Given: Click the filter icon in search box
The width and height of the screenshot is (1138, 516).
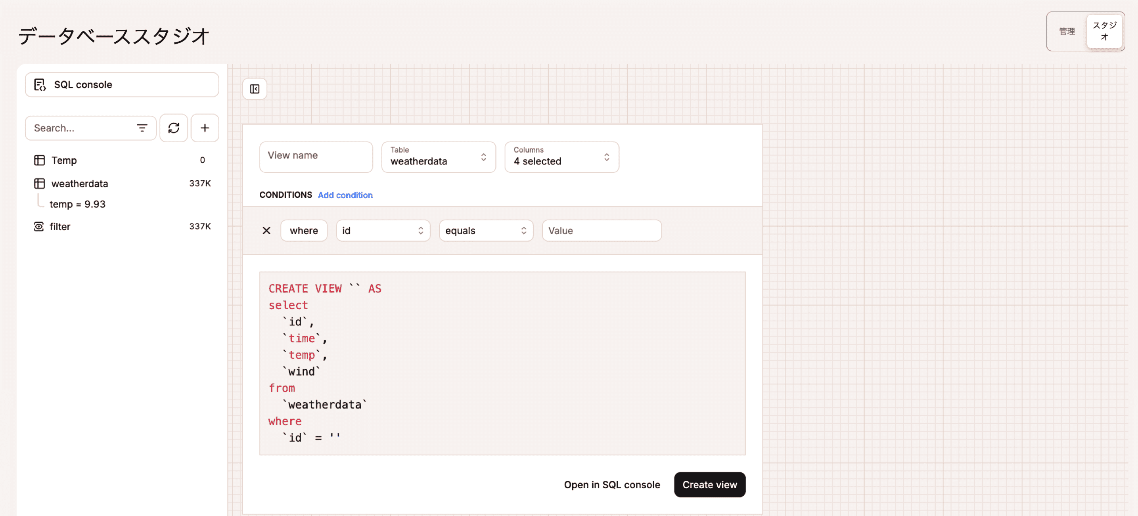Looking at the screenshot, I should tap(142, 128).
